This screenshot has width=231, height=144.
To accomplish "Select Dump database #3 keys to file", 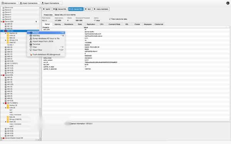I will pyautogui.click(x=46, y=38).
